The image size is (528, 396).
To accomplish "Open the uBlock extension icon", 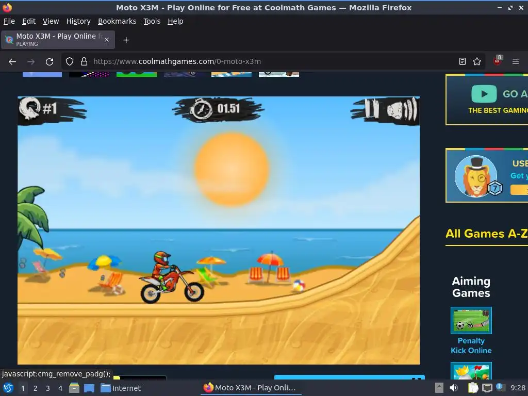I will coord(498,61).
